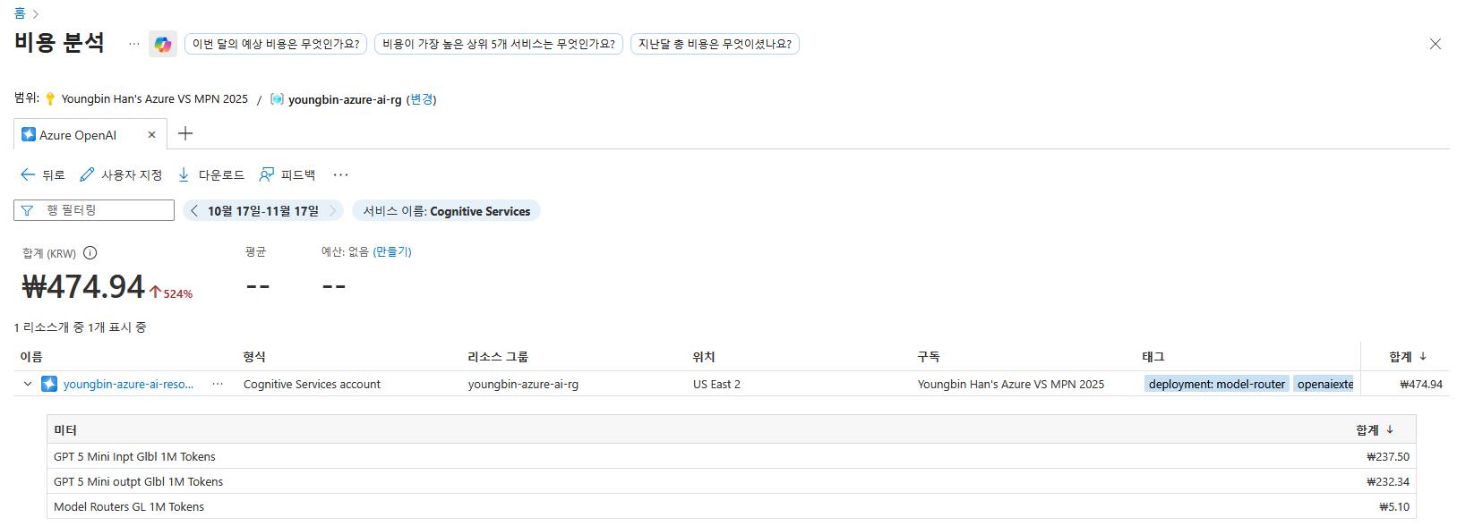The height and width of the screenshot is (526, 1457).
Task: Click the info icon next to 합계 (KRW)
Action: (x=90, y=253)
